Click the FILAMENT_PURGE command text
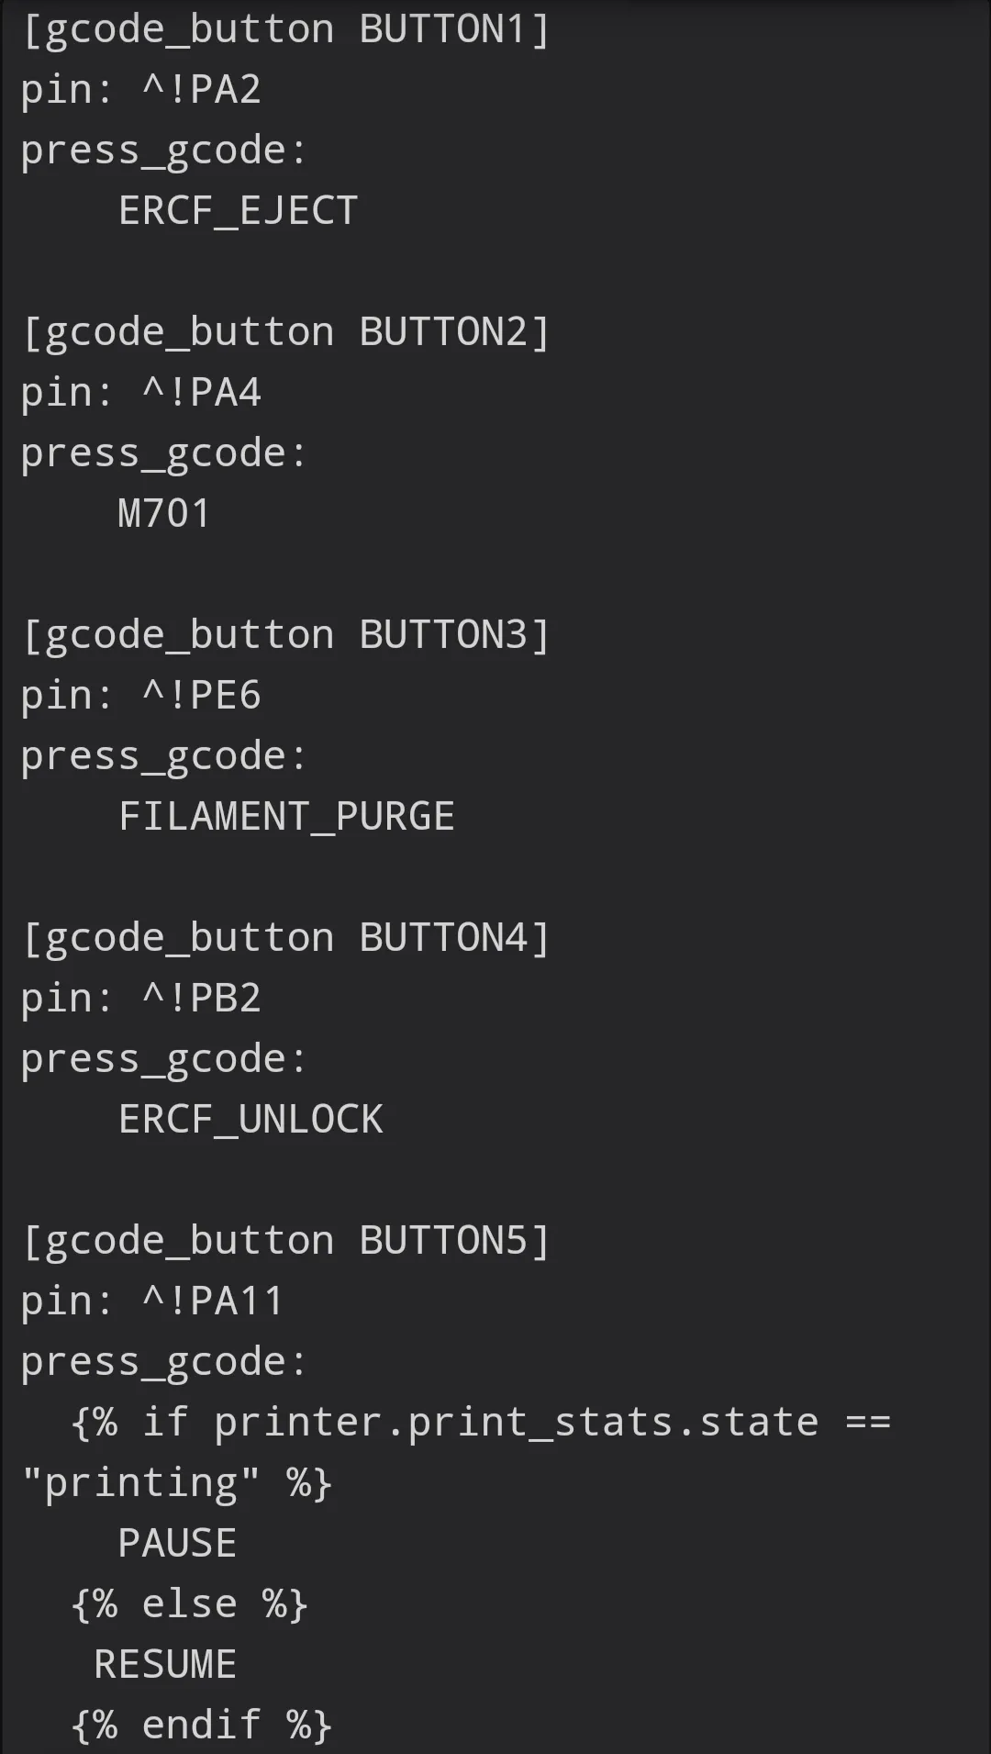991x1754 pixels. [286, 817]
